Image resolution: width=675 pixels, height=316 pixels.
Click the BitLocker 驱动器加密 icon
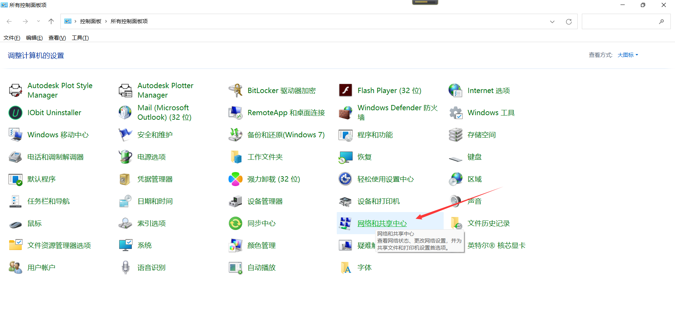click(236, 91)
